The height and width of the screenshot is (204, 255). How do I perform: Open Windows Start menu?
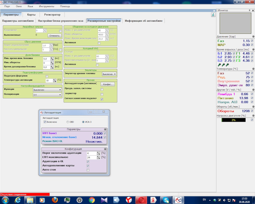tap(5, 200)
